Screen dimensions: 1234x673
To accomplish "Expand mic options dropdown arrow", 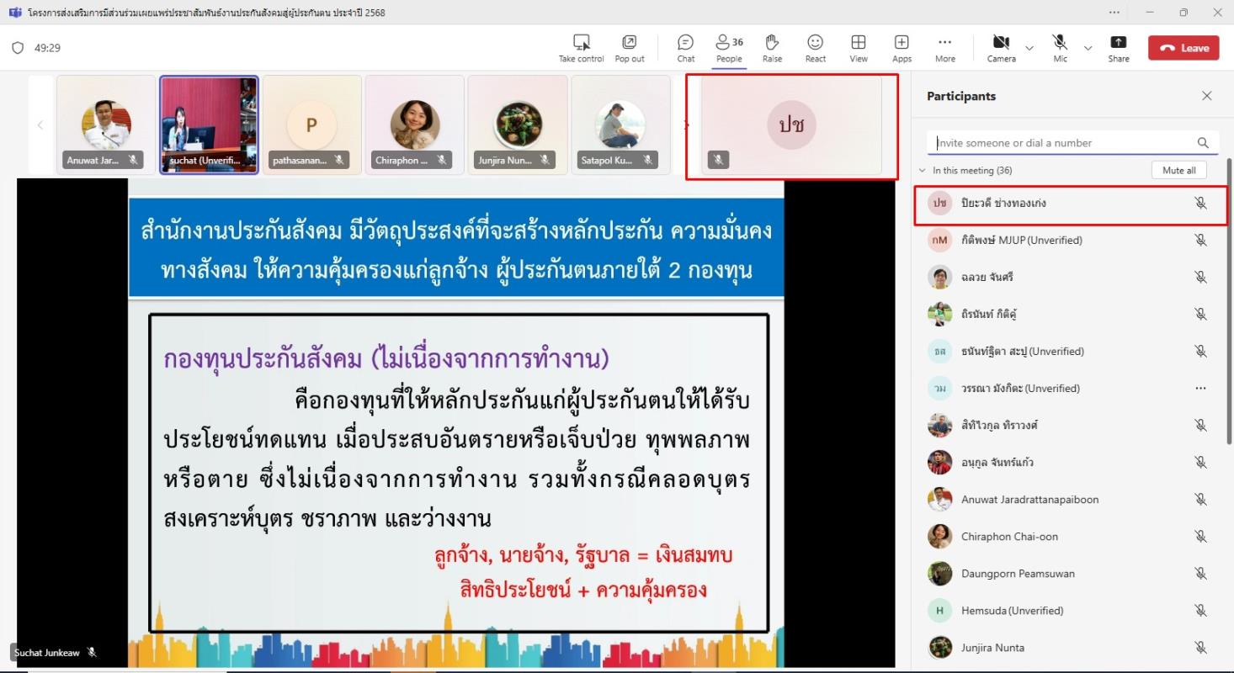I will (x=1088, y=48).
